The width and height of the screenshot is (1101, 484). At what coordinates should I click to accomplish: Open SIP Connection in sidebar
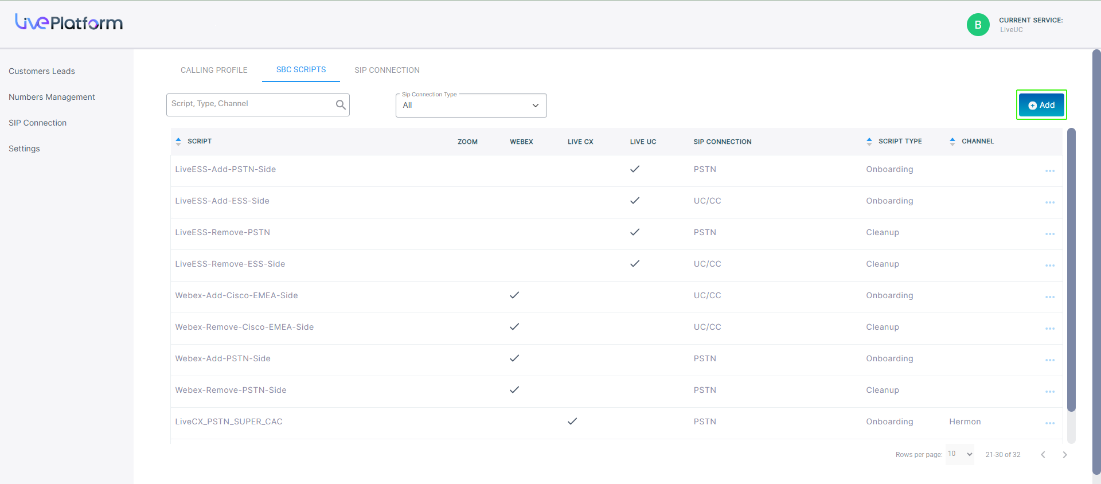pyautogui.click(x=37, y=123)
